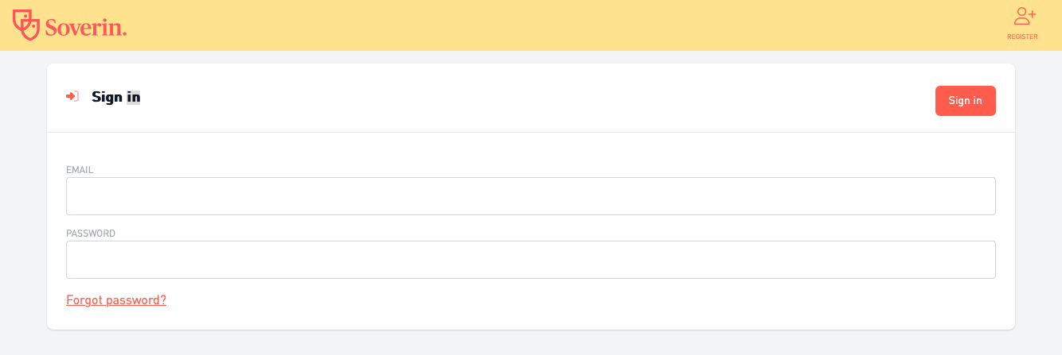Image resolution: width=1062 pixels, height=355 pixels.
Task: Select the REGISTER label under the user icon
Action: [x=1022, y=37]
